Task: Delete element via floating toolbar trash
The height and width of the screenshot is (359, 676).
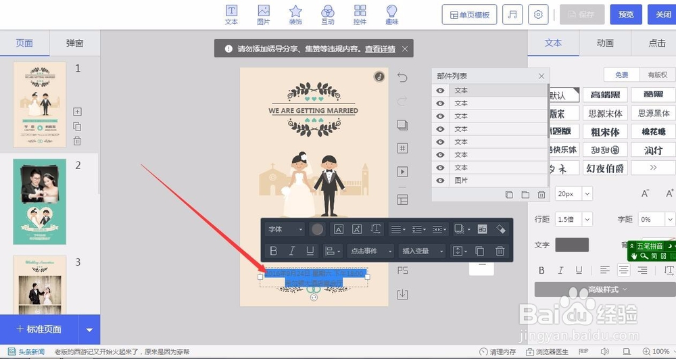Action: [500, 251]
